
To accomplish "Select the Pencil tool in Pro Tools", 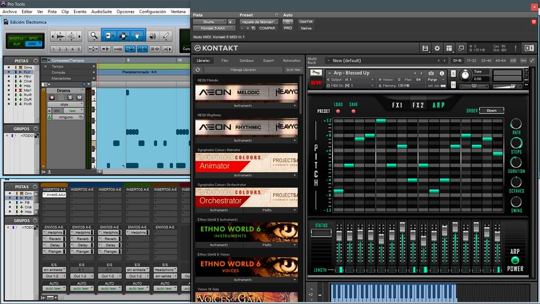I will click(166, 36).
